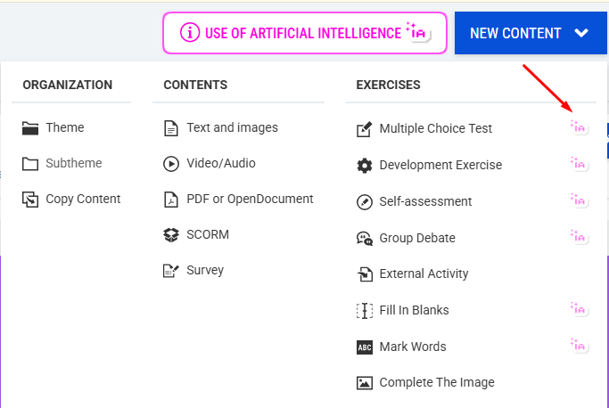Click the AI badge beside Multiple Choice Test

point(579,128)
